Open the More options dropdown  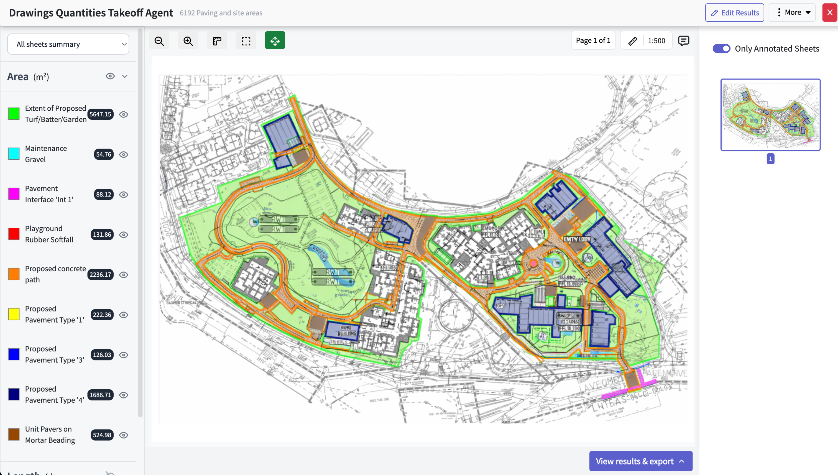792,13
